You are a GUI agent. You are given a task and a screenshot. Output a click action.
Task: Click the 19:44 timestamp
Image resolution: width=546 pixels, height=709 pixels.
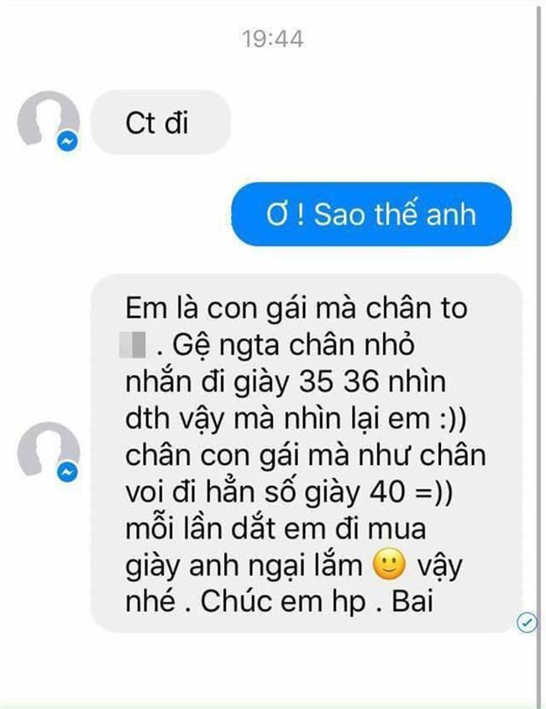(x=272, y=39)
